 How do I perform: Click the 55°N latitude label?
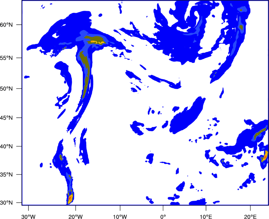tap(6, 58)
